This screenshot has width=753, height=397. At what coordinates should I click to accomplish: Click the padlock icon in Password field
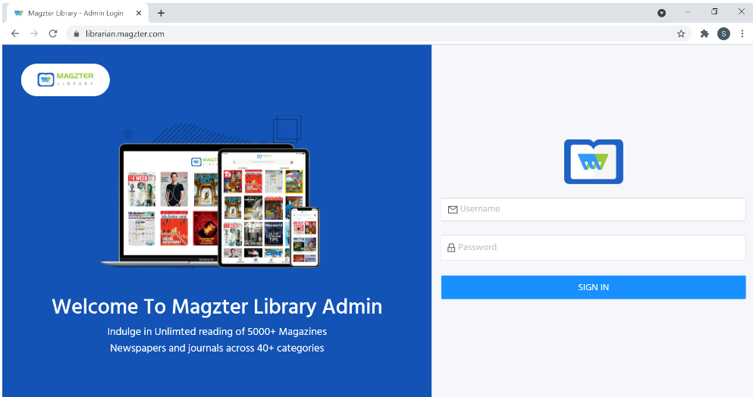[451, 248]
